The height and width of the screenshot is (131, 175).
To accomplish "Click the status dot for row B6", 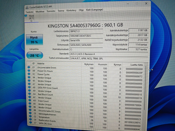I will [30, 107].
